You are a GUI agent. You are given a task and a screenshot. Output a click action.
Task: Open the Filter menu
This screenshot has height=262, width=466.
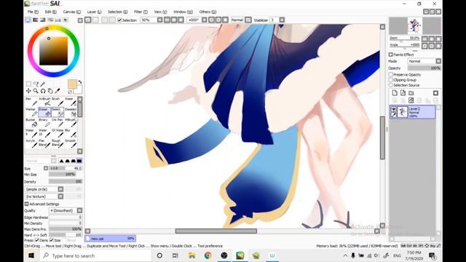[x=141, y=12]
